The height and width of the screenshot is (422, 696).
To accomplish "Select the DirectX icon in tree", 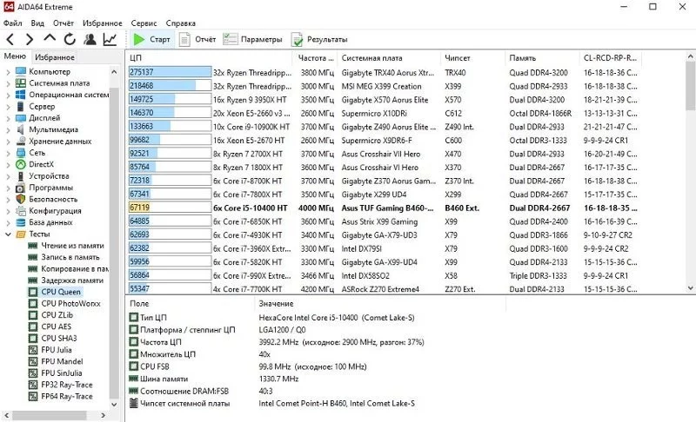I will [20, 164].
